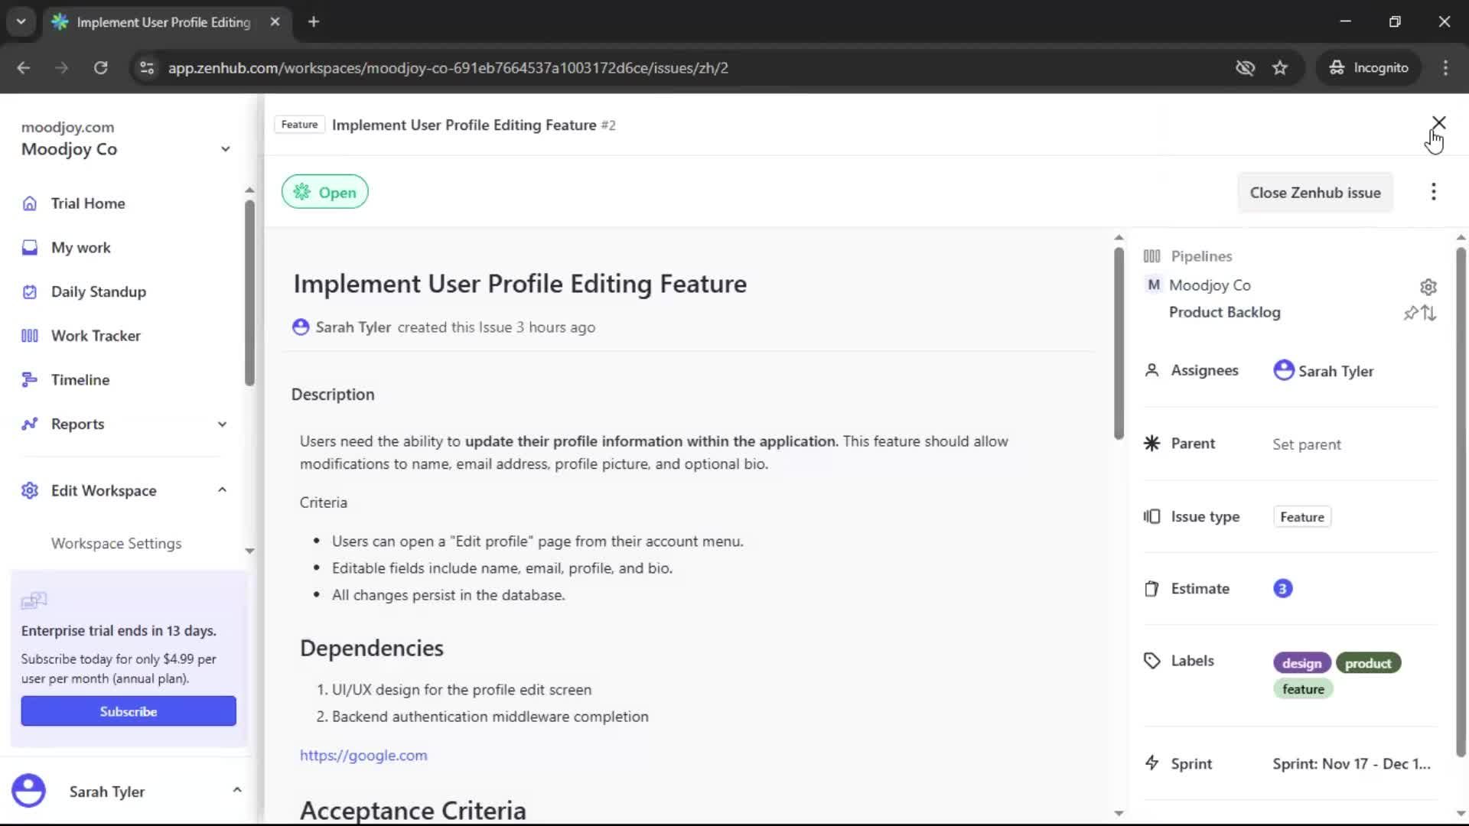Image resolution: width=1469 pixels, height=826 pixels.
Task: Expand the Reports dropdown
Action: pos(222,424)
